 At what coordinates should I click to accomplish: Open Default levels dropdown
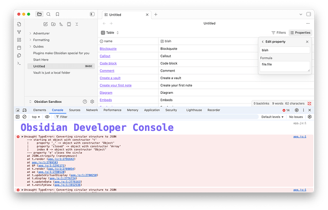tap(272, 117)
